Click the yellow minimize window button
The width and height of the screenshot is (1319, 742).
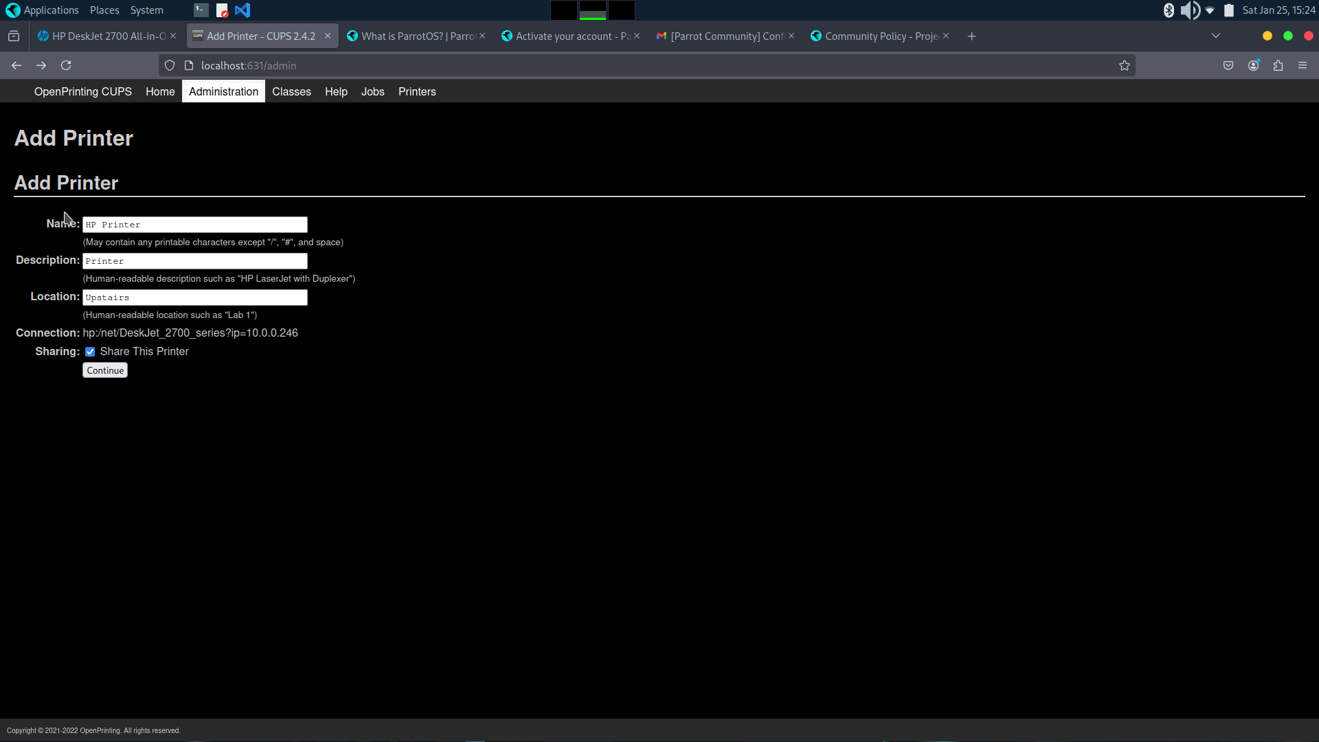pos(1267,36)
